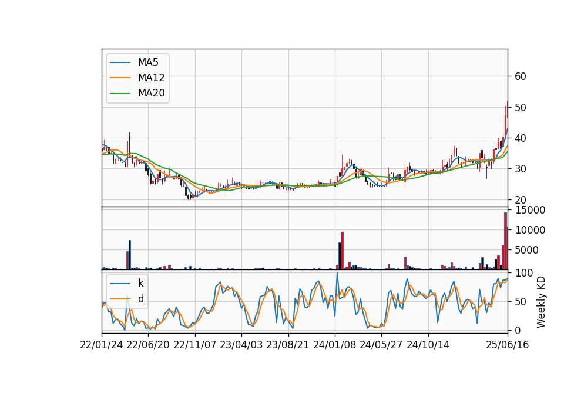Click volume axis tick label 15000
Image resolution: width=564 pixels, height=406 pixels.
530,209
